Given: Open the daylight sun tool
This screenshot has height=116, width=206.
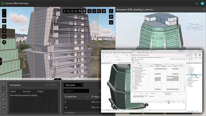Looking at the screenshot, I should click(65, 11).
